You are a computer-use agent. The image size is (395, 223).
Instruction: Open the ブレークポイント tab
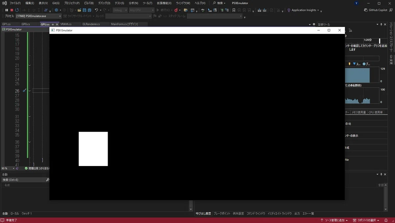click(x=222, y=213)
